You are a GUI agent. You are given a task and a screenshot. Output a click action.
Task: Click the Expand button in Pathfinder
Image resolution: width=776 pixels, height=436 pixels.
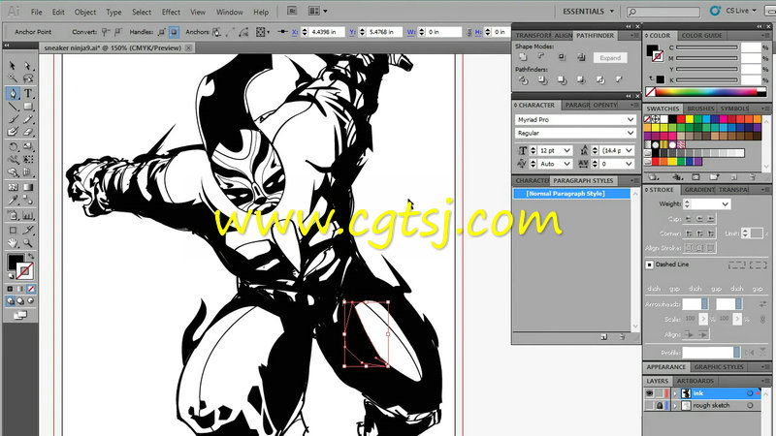pyautogui.click(x=610, y=58)
